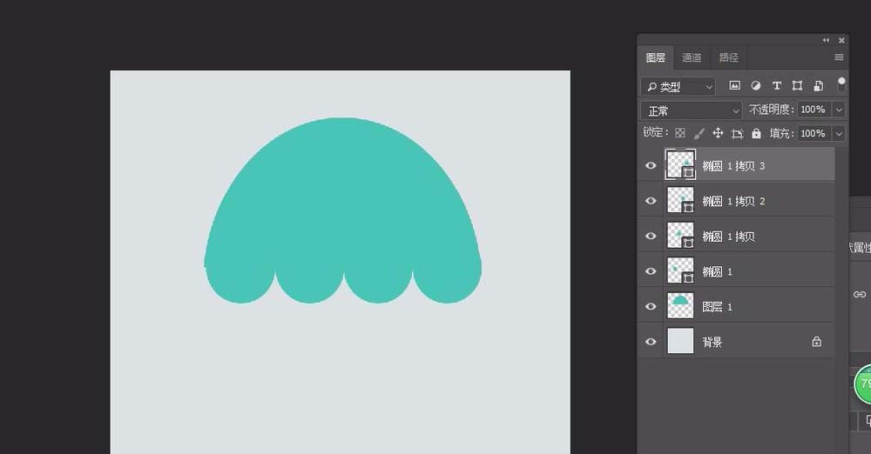Image resolution: width=871 pixels, height=454 pixels.
Task: Switch to the 通道 tab
Action: (x=692, y=57)
